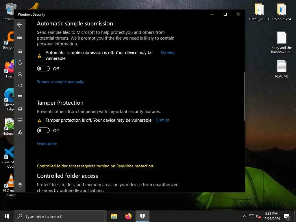The height and width of the screenshot is (222, 296).
Task: Open Virus & threat protection shield icon
Action: click(20, 63)
